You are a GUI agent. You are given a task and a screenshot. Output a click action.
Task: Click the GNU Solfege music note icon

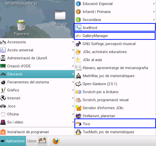[79, 44]
